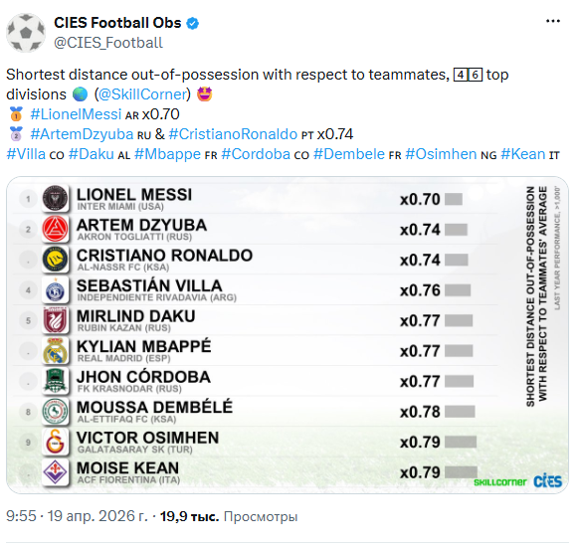The width and height of the screenshot is (579, 549).
Task: Open the ranking infographic image
Action: 288,335
